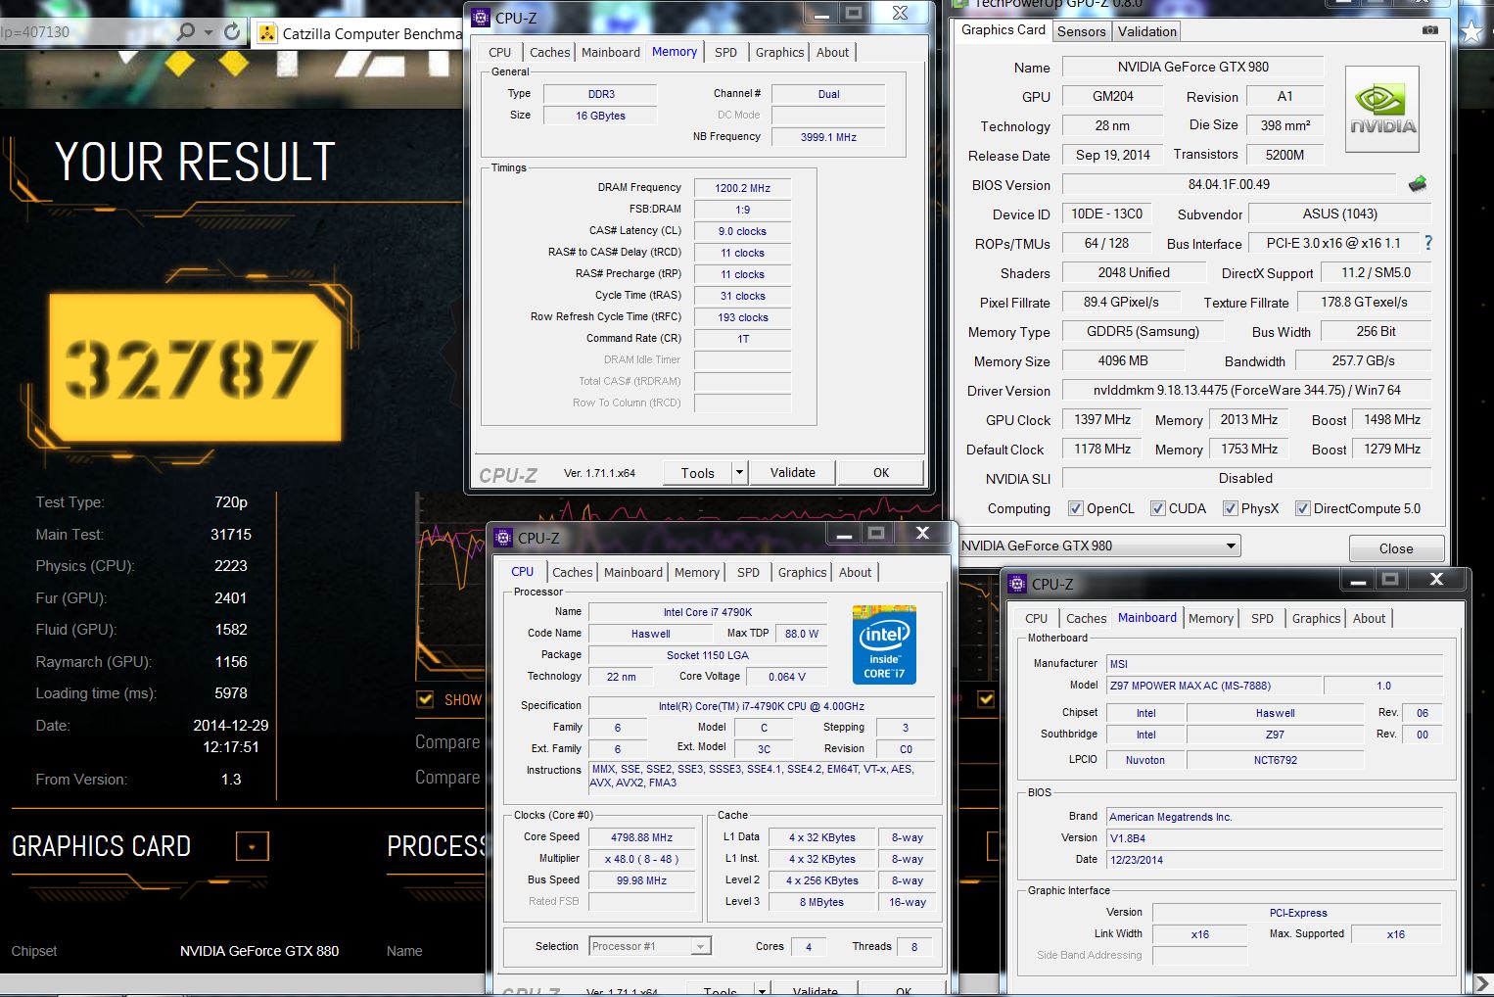Click the DRAM Frequency value 1200.2 MHz
The height and width of the screenshot is (997, 1494).
coord(742,188)
